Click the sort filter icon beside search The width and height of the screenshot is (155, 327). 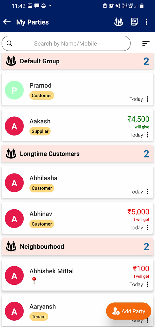pyautogui.click(x=146, y=43)
